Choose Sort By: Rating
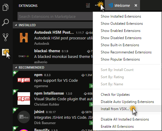Screen dimensions: 162x131 [x=128, y=77]
